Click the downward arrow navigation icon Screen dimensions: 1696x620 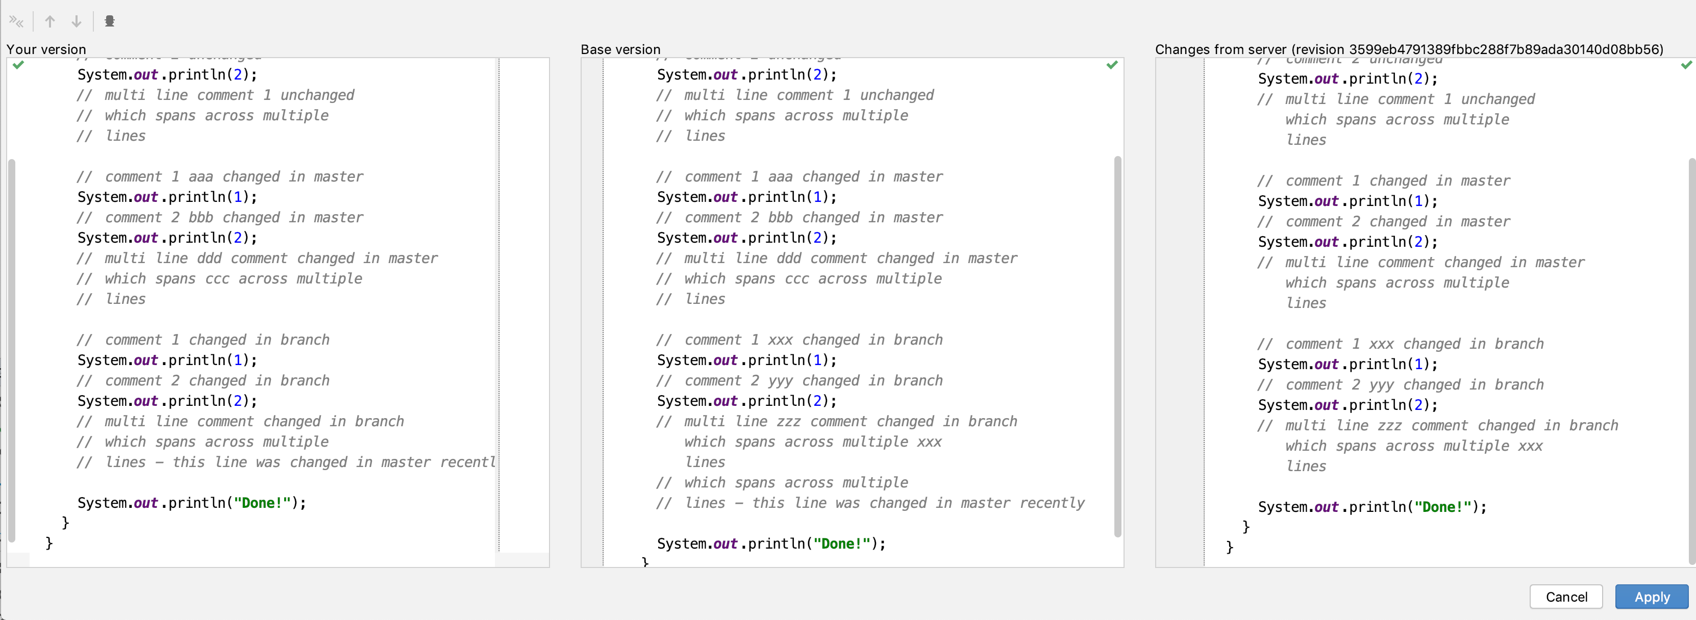click(77, 19)
